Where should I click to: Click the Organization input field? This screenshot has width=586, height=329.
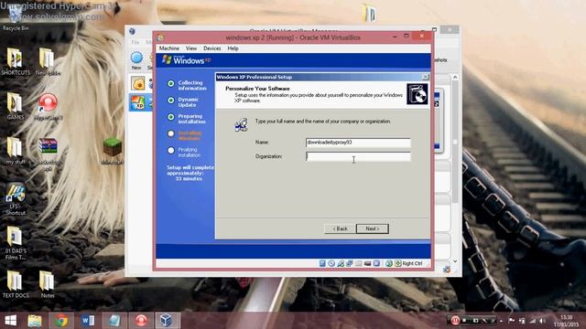point(358,156)
